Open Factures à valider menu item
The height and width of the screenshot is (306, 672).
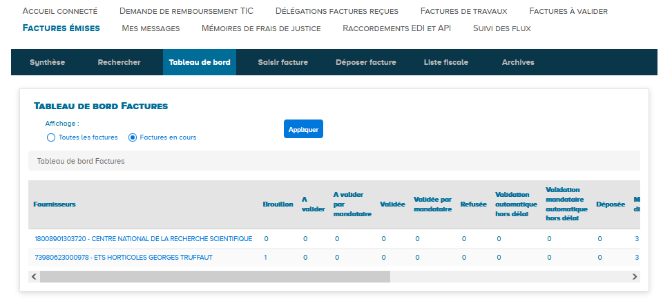point(568,11)
